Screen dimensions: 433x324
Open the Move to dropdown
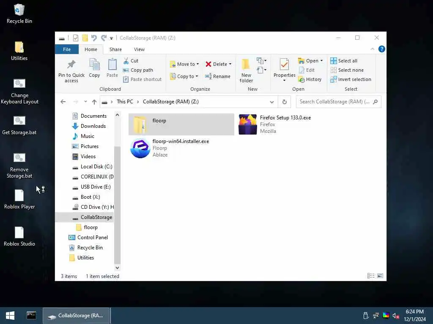[184, 64]
